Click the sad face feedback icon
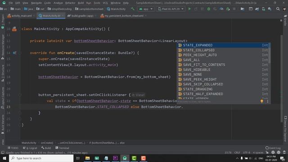This screenshot has height=162, width=288. coord(279,153)
